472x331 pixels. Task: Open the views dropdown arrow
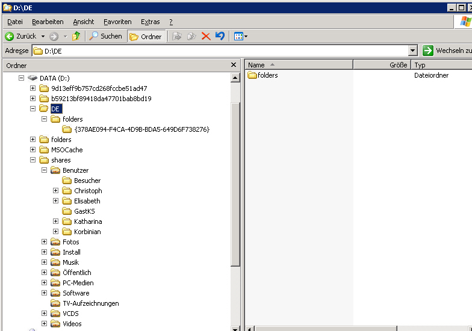246,36
